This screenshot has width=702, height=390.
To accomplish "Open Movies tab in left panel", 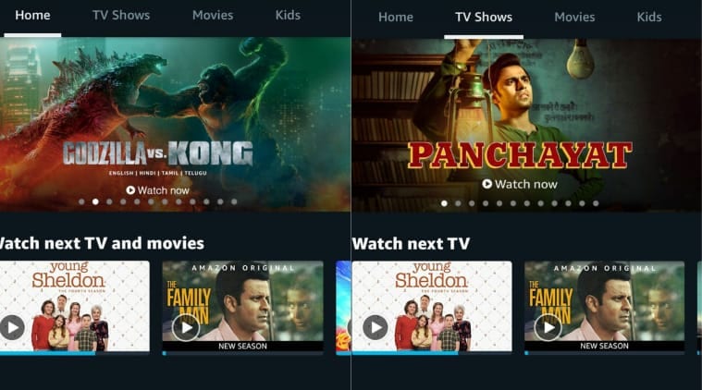I will click(213, 15).
